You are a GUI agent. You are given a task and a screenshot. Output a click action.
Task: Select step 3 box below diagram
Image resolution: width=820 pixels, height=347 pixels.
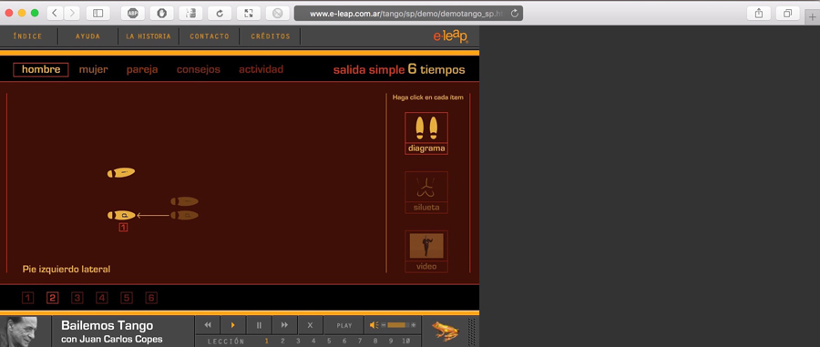point(77,298)
